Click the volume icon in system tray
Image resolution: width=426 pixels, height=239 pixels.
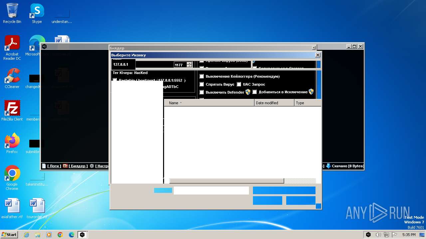[378, 235]
